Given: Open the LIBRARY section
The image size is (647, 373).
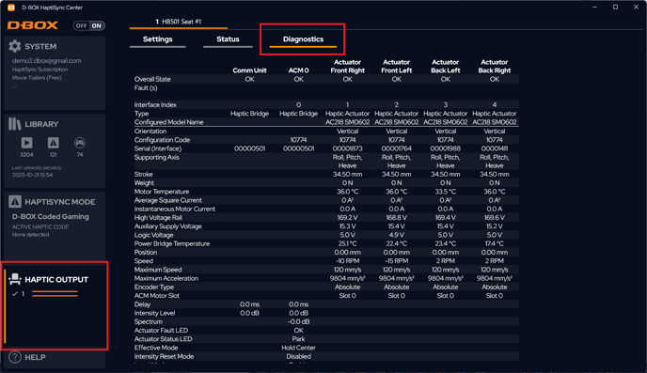Looking at the screenshot, I should click(x=41, y=124).
